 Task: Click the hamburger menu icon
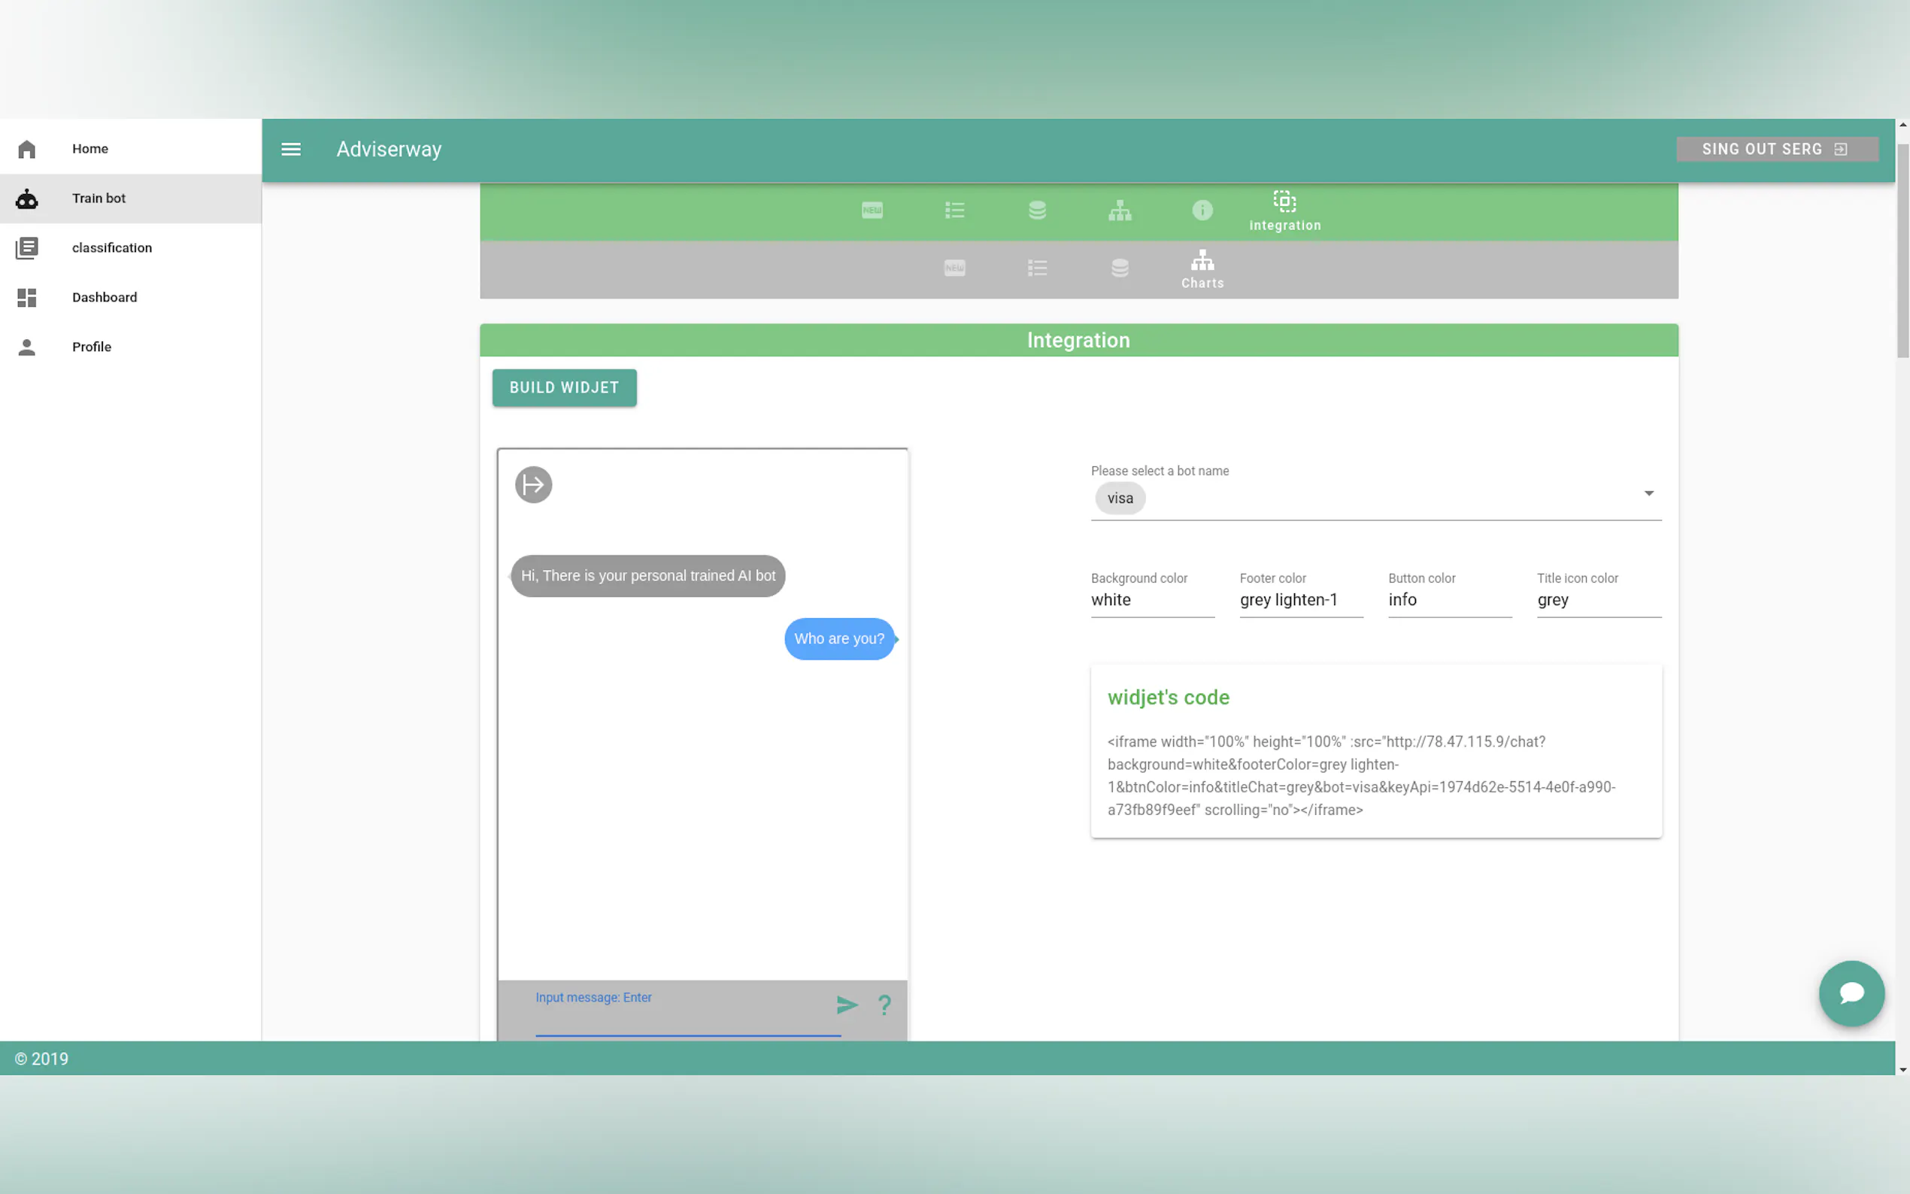[x=290, y=149]
